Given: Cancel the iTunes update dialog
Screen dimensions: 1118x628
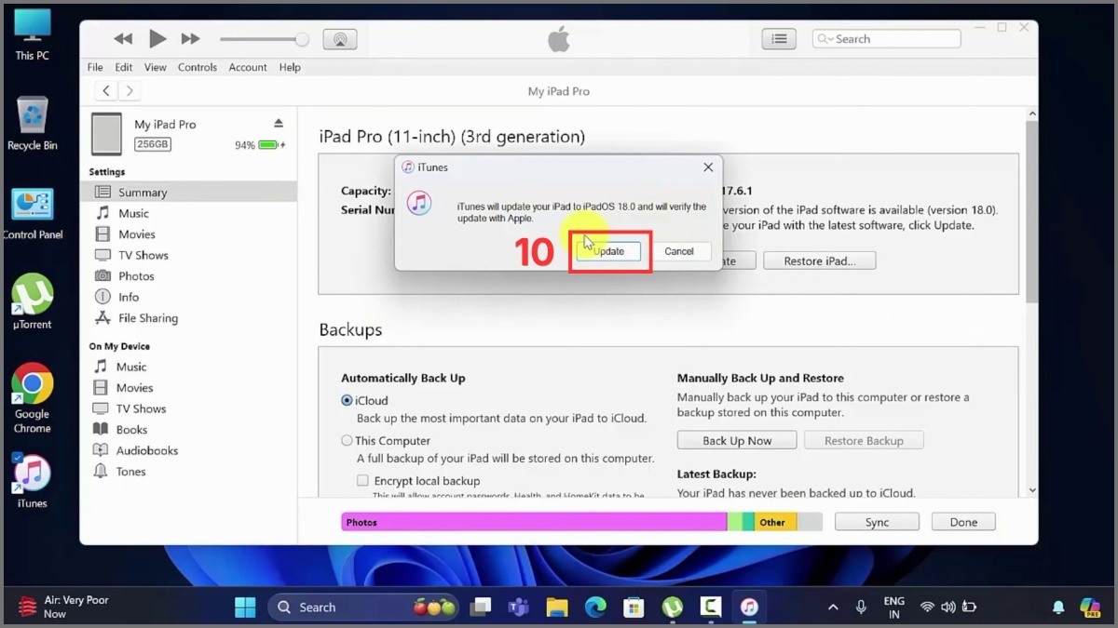Looking at the screenshot, I should [679, 251].
